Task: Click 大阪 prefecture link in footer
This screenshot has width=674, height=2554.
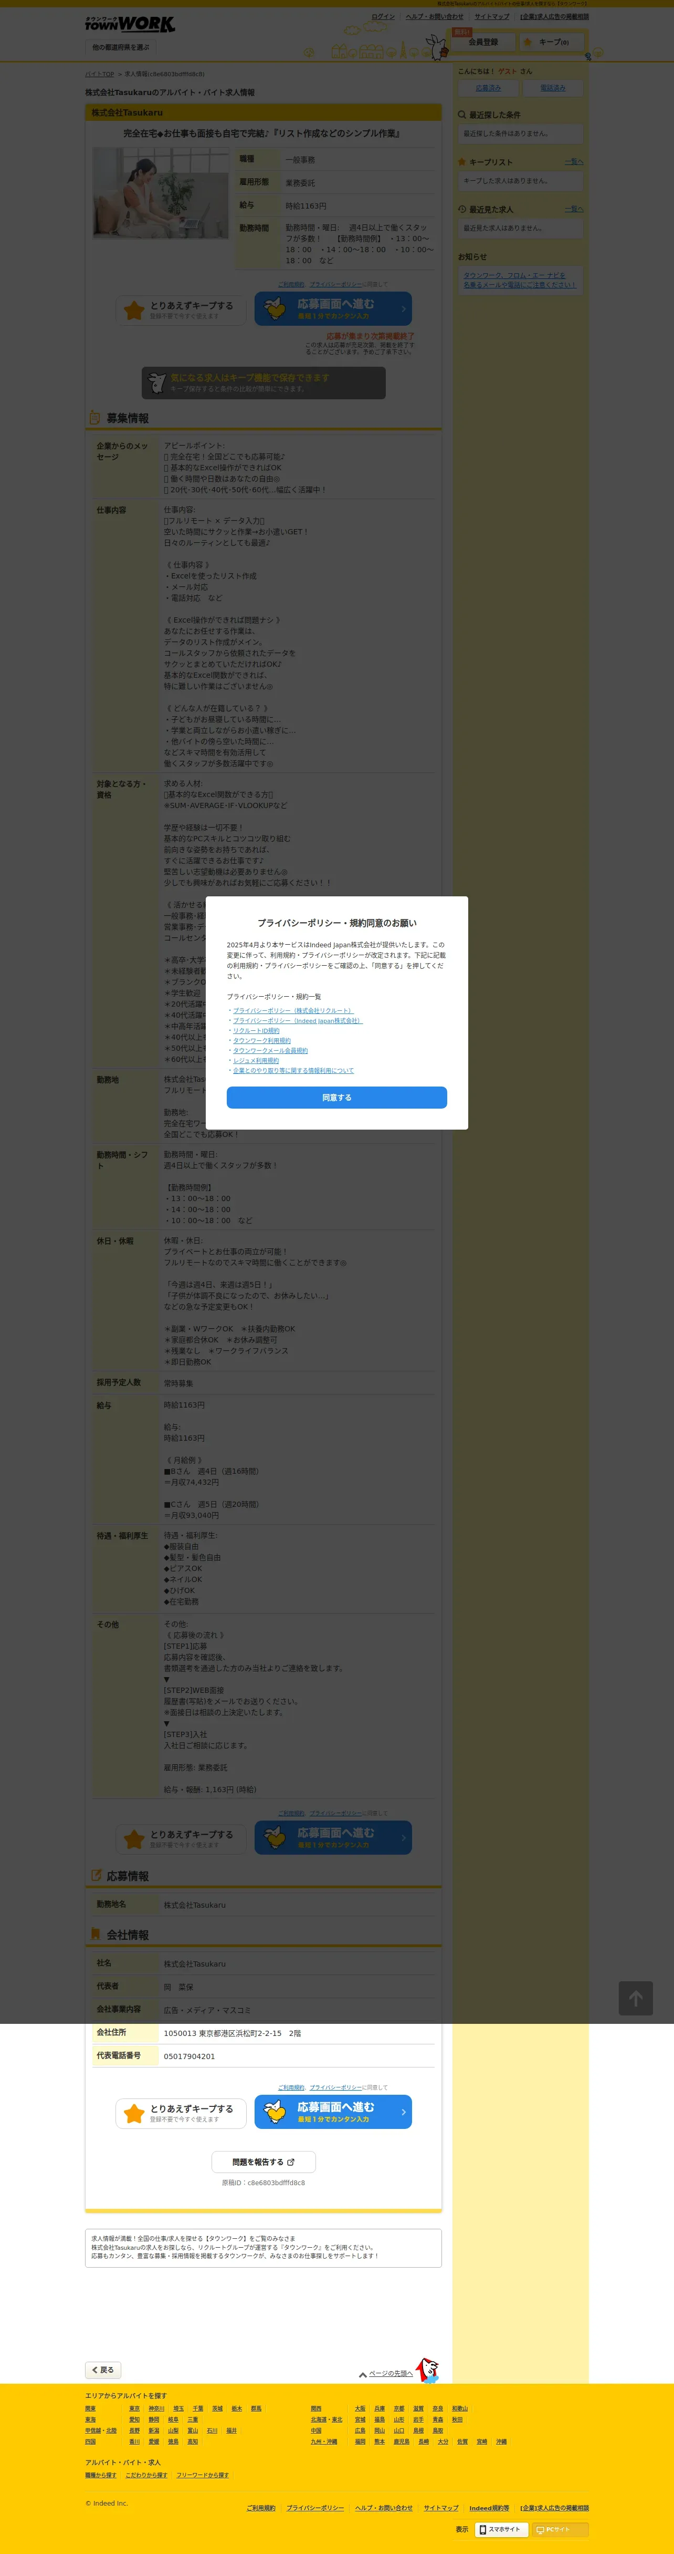Action: [x=361, y=2408]
